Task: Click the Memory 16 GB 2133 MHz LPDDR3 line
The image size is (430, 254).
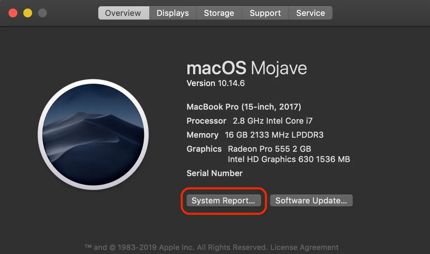Action: point(255,135)
